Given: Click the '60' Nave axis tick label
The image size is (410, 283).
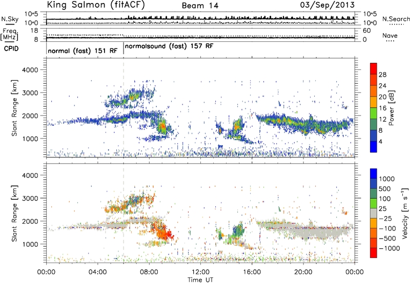Looking at the screenshot, I should 366,31.
